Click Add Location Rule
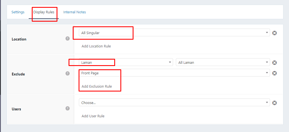The height and width of the screenshot is (132, 289). 96,46
